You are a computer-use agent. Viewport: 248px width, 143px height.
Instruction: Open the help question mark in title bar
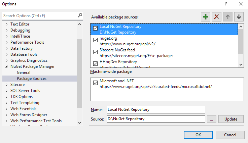(226, 4)
